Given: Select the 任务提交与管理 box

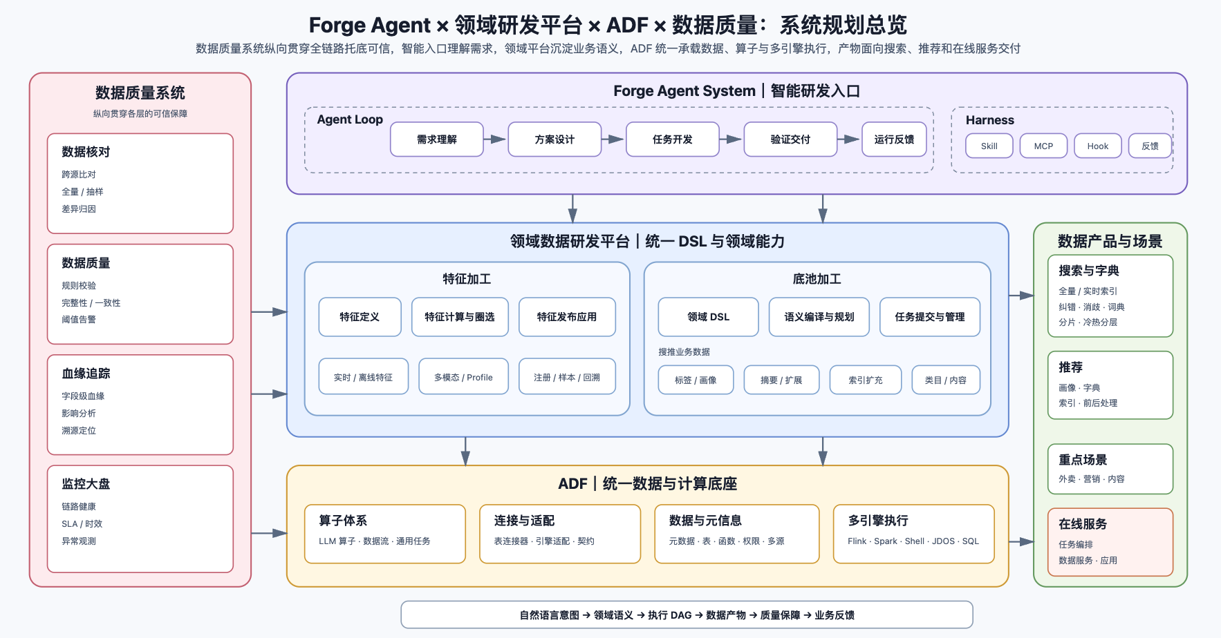Looking at the screenshot, I should coord(930,317).
